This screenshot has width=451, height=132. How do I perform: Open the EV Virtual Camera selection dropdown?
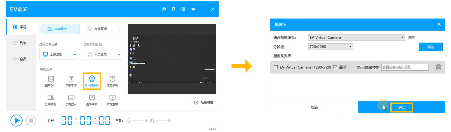(357, 37)
